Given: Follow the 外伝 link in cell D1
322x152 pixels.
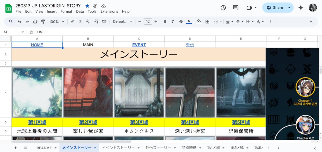Looking at the screenshot, I should 190,45.
